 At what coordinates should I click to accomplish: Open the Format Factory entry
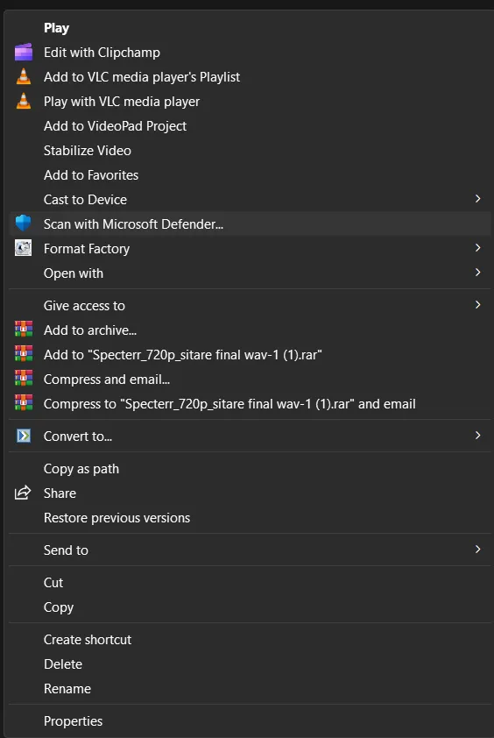coord(250,248)
